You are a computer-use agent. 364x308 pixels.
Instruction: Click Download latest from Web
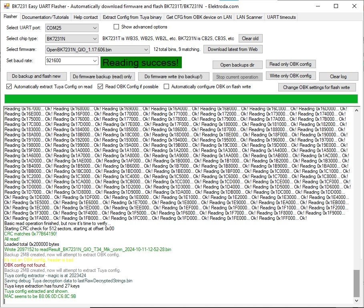[233, 49]
